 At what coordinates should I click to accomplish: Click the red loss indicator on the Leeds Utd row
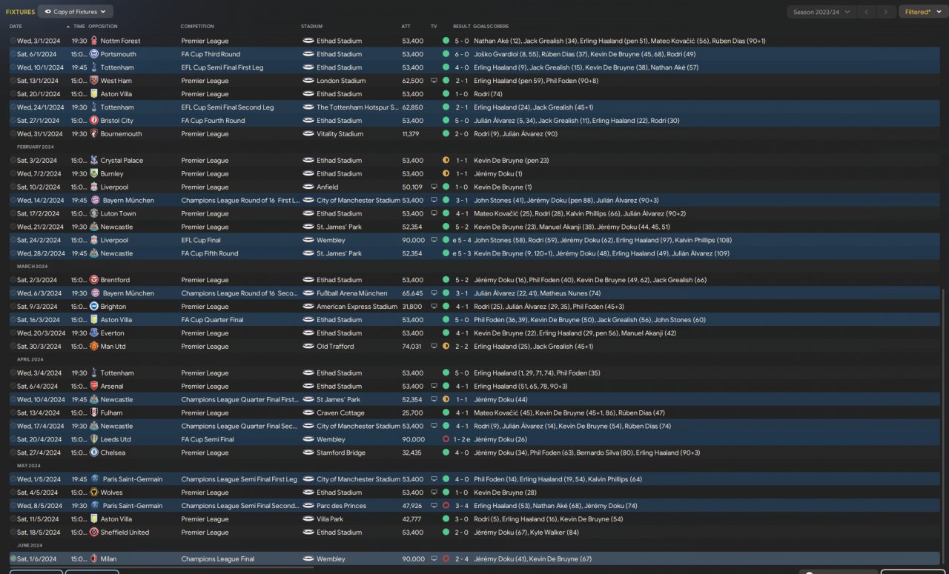(446, 440)
